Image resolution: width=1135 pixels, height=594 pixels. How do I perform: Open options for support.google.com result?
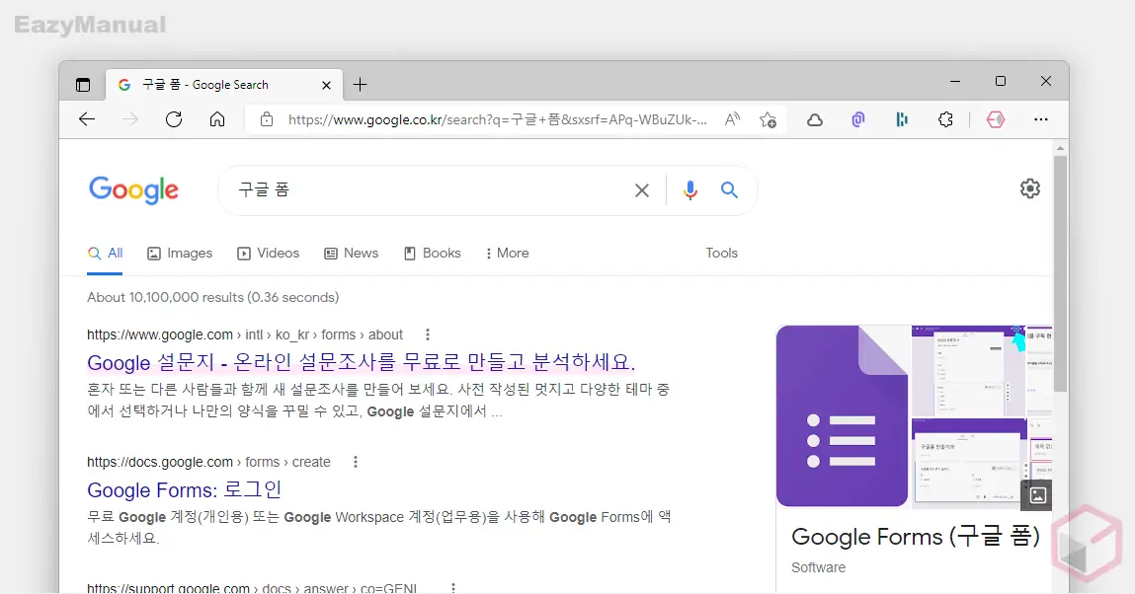click(x=453, y=588)
